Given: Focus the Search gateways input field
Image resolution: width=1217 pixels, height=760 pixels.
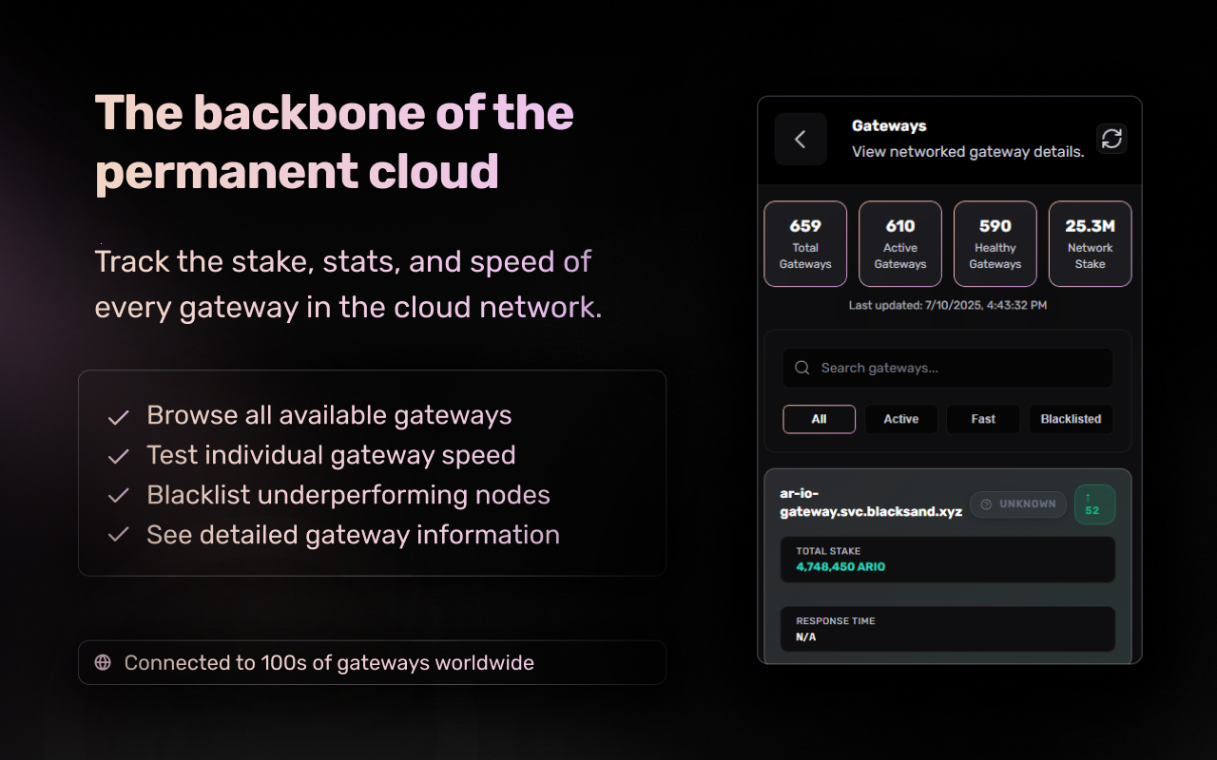Looking at the screenshot, I should (960, 368).
